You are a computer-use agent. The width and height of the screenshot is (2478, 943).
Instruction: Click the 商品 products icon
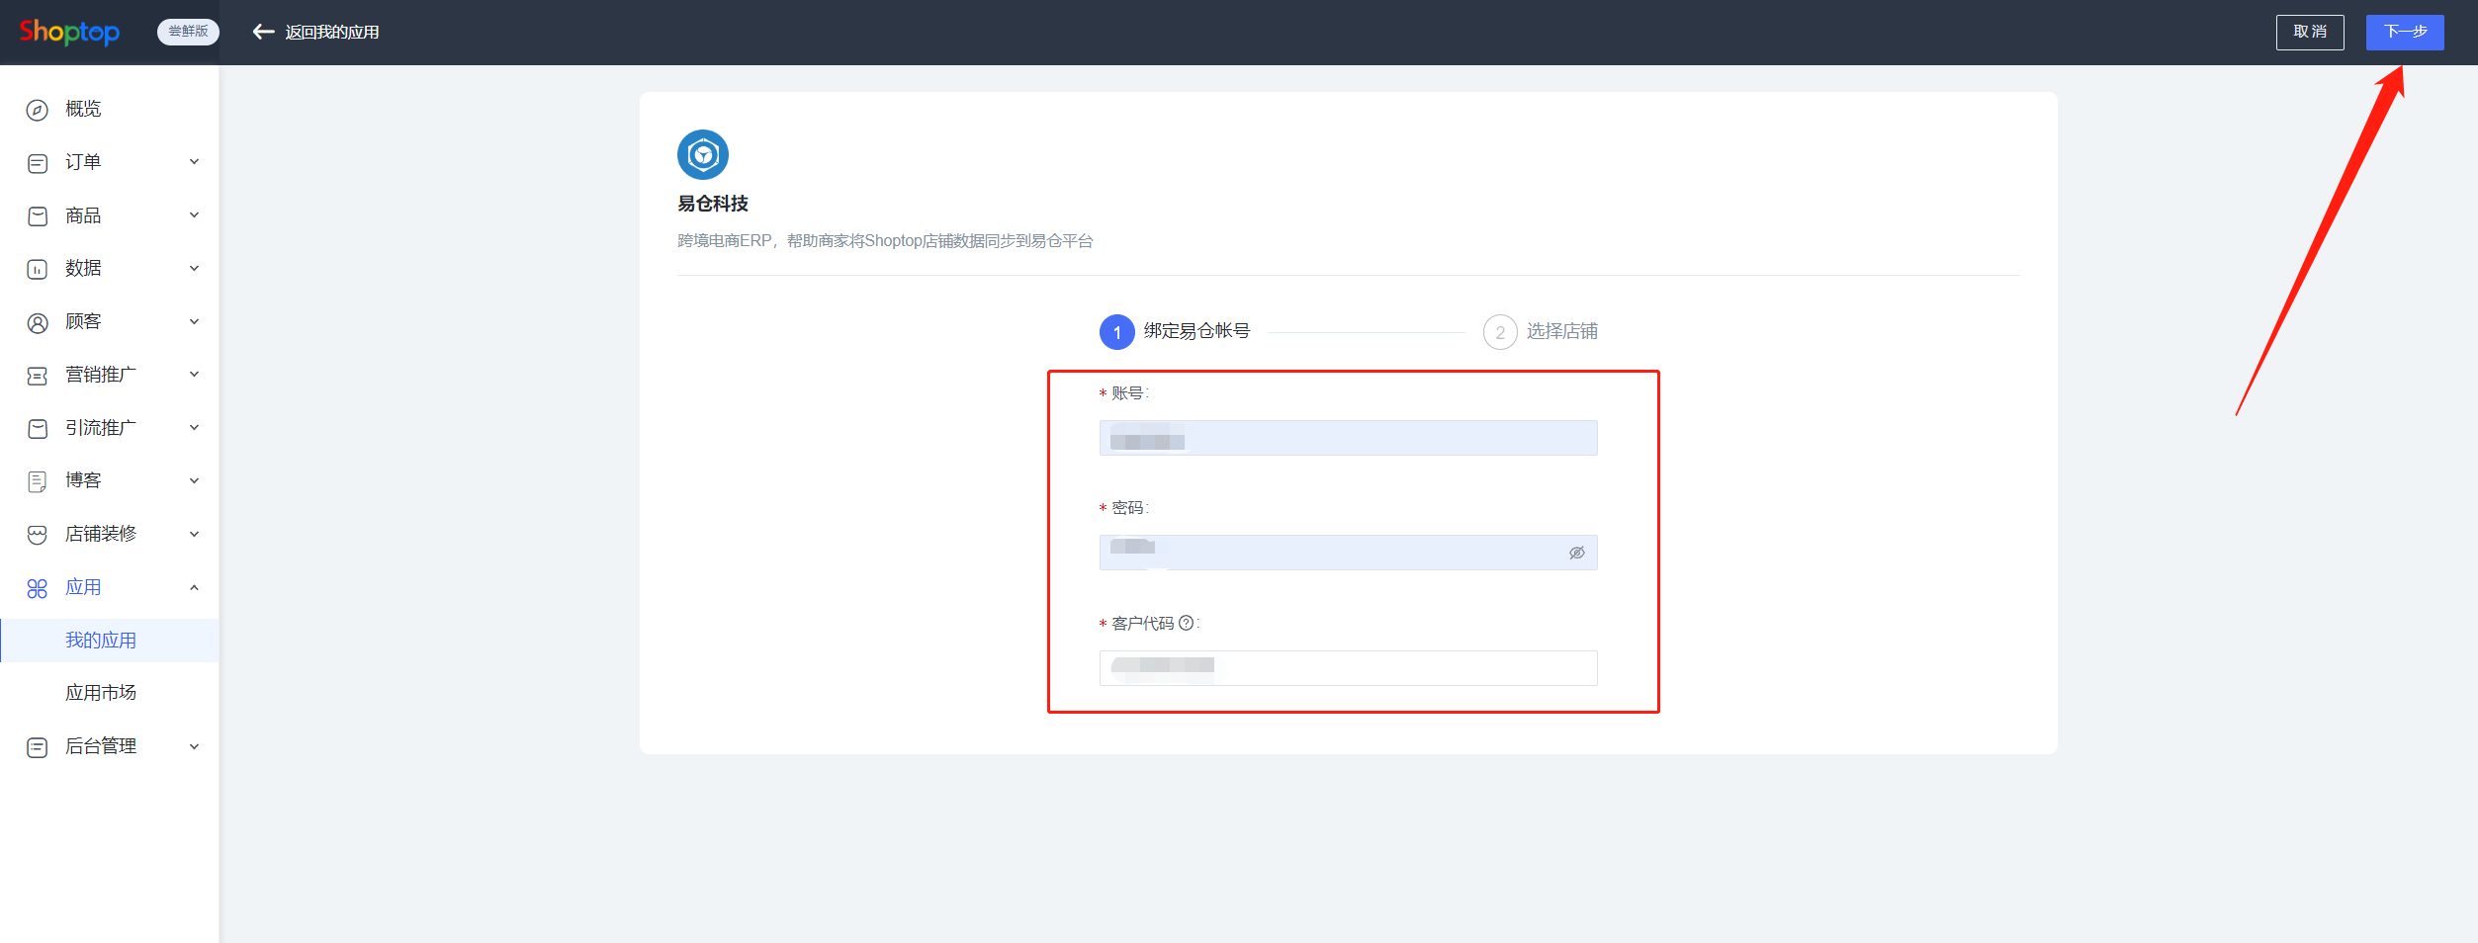click(x=38, y=216)
